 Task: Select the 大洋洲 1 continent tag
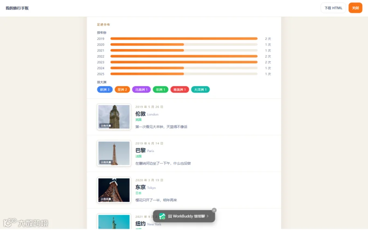200,89
